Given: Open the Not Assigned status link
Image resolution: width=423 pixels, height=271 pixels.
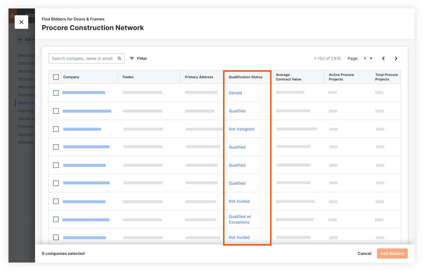Looking at the screenshot, I should pos(241,129).
